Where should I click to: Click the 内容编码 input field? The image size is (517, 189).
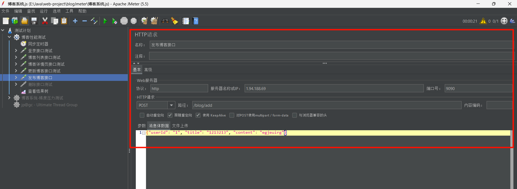(x=499, y=105)
